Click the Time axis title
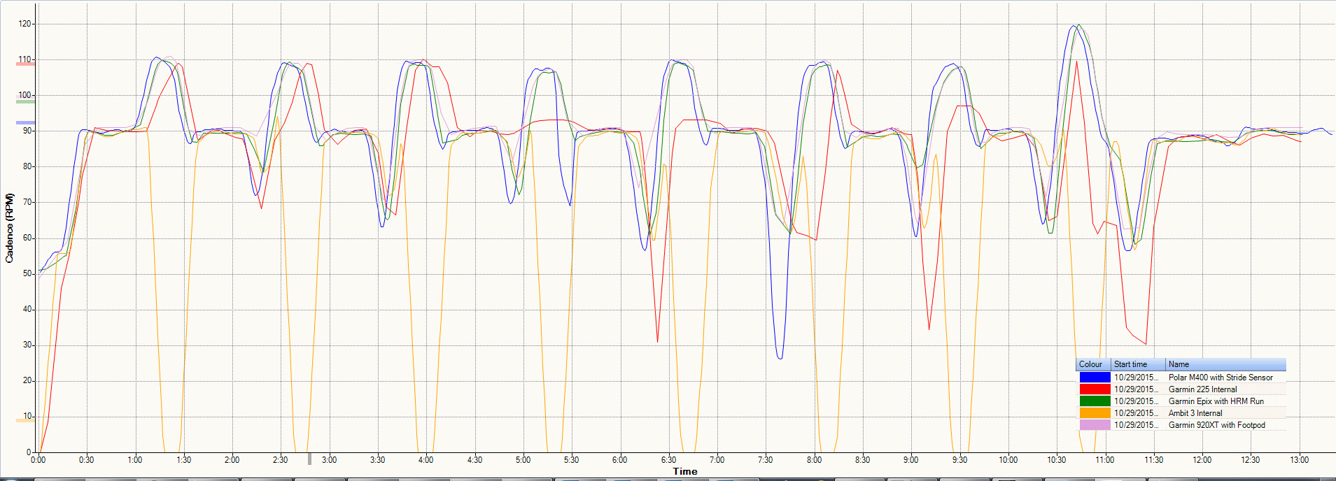 pyautogui.click(x=684, y=472)
